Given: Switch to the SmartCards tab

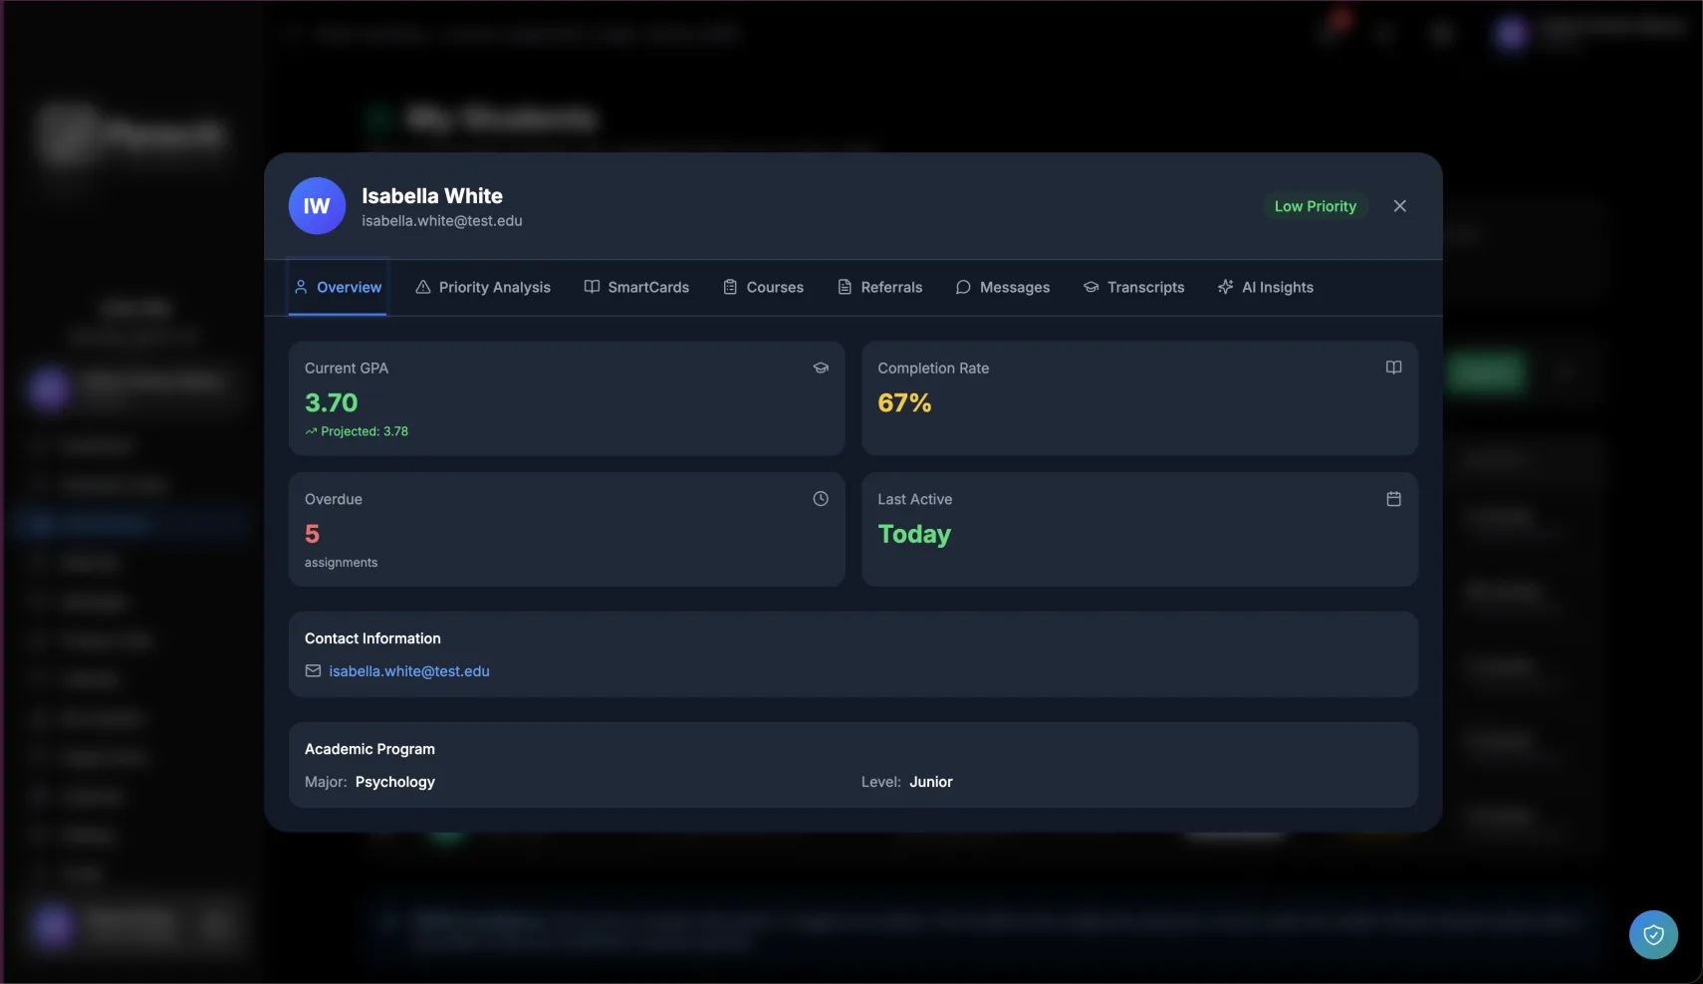Looking at the screenshot, I should (x=636, y=287).
